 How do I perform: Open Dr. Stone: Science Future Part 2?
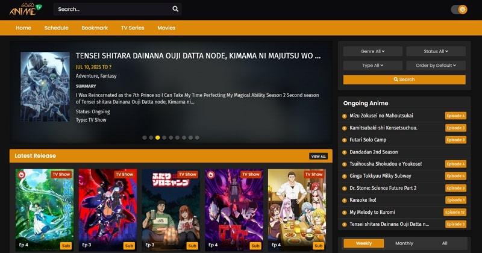[383, 188]
